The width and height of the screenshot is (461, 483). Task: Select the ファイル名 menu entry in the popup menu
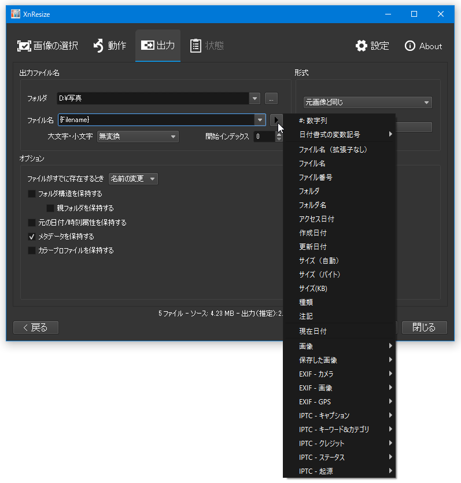(339, 164)
